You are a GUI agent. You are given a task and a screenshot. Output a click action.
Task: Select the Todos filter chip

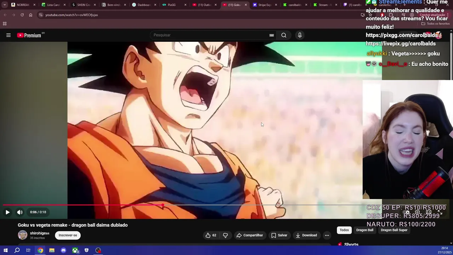click(344, 230)
